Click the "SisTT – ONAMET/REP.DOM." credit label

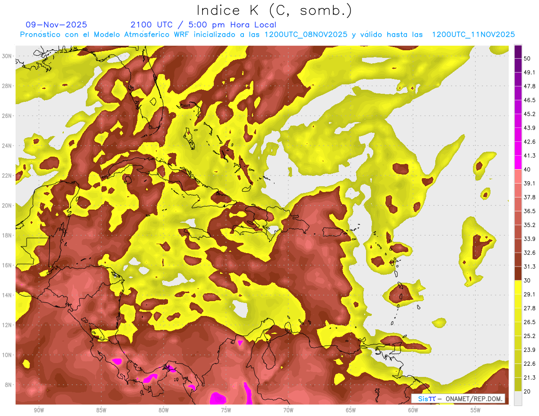pyautogui.click(x=458, y=398)
